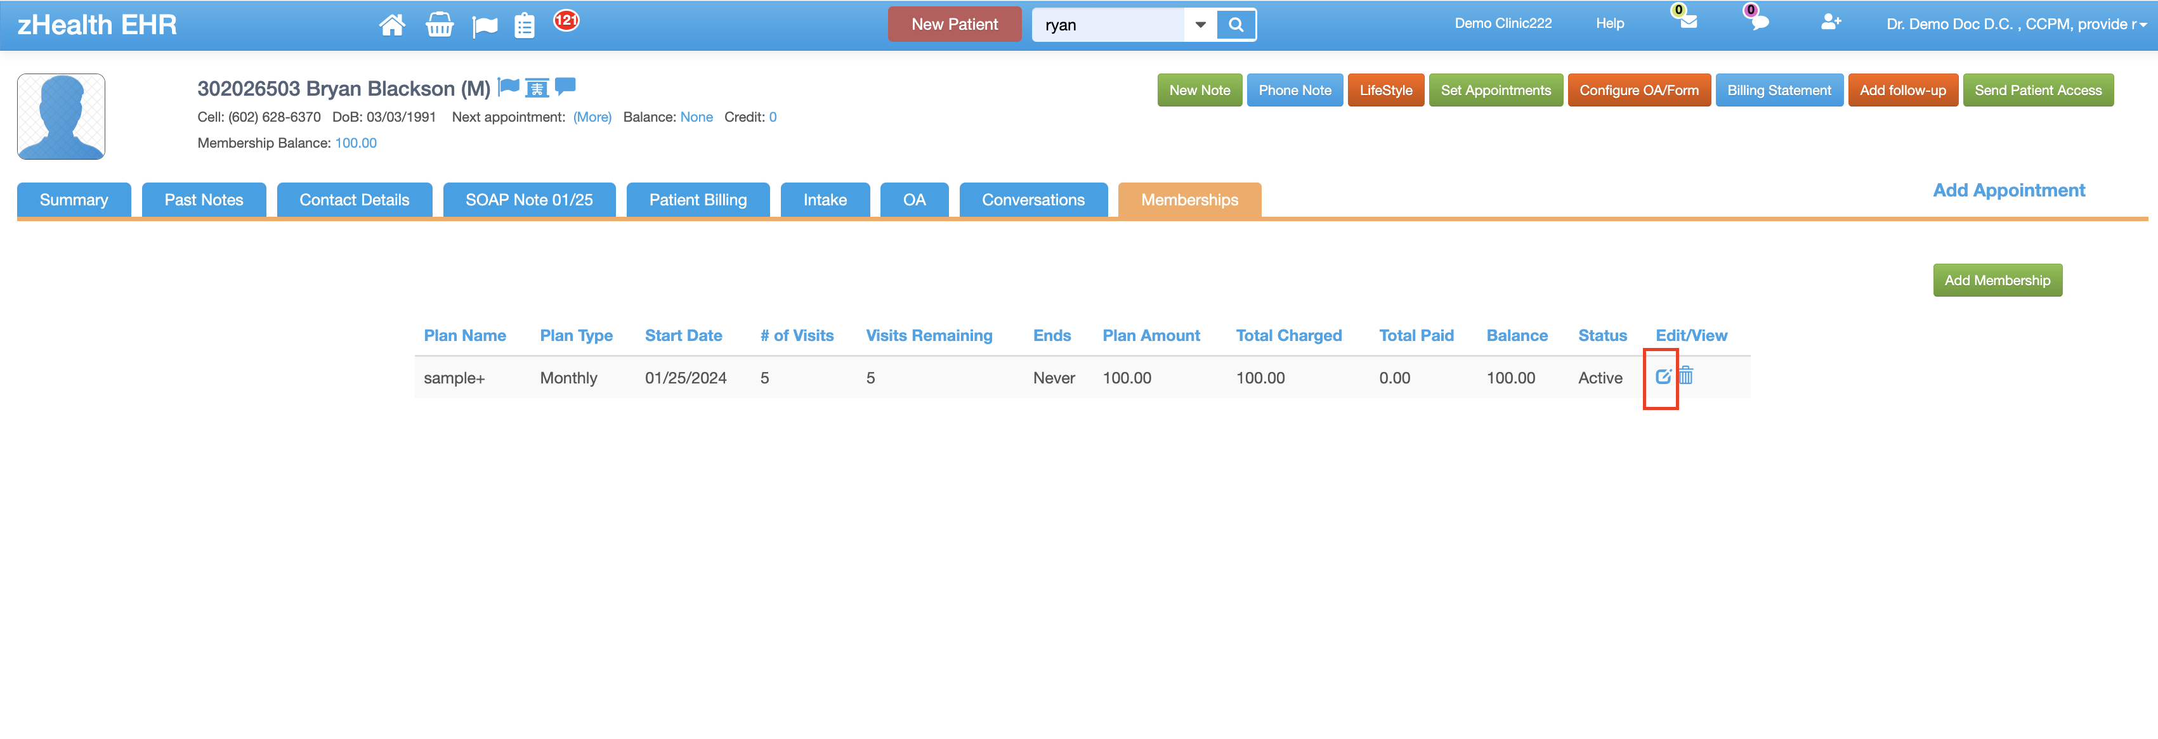Screen dimensions: 2158x739
Task: Click the Add Membership button
Action: [x=1997, y=280]
